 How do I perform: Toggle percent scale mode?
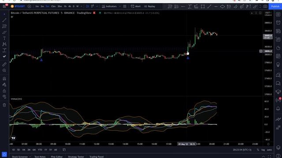pyautogui.click(x=258, y=150)
